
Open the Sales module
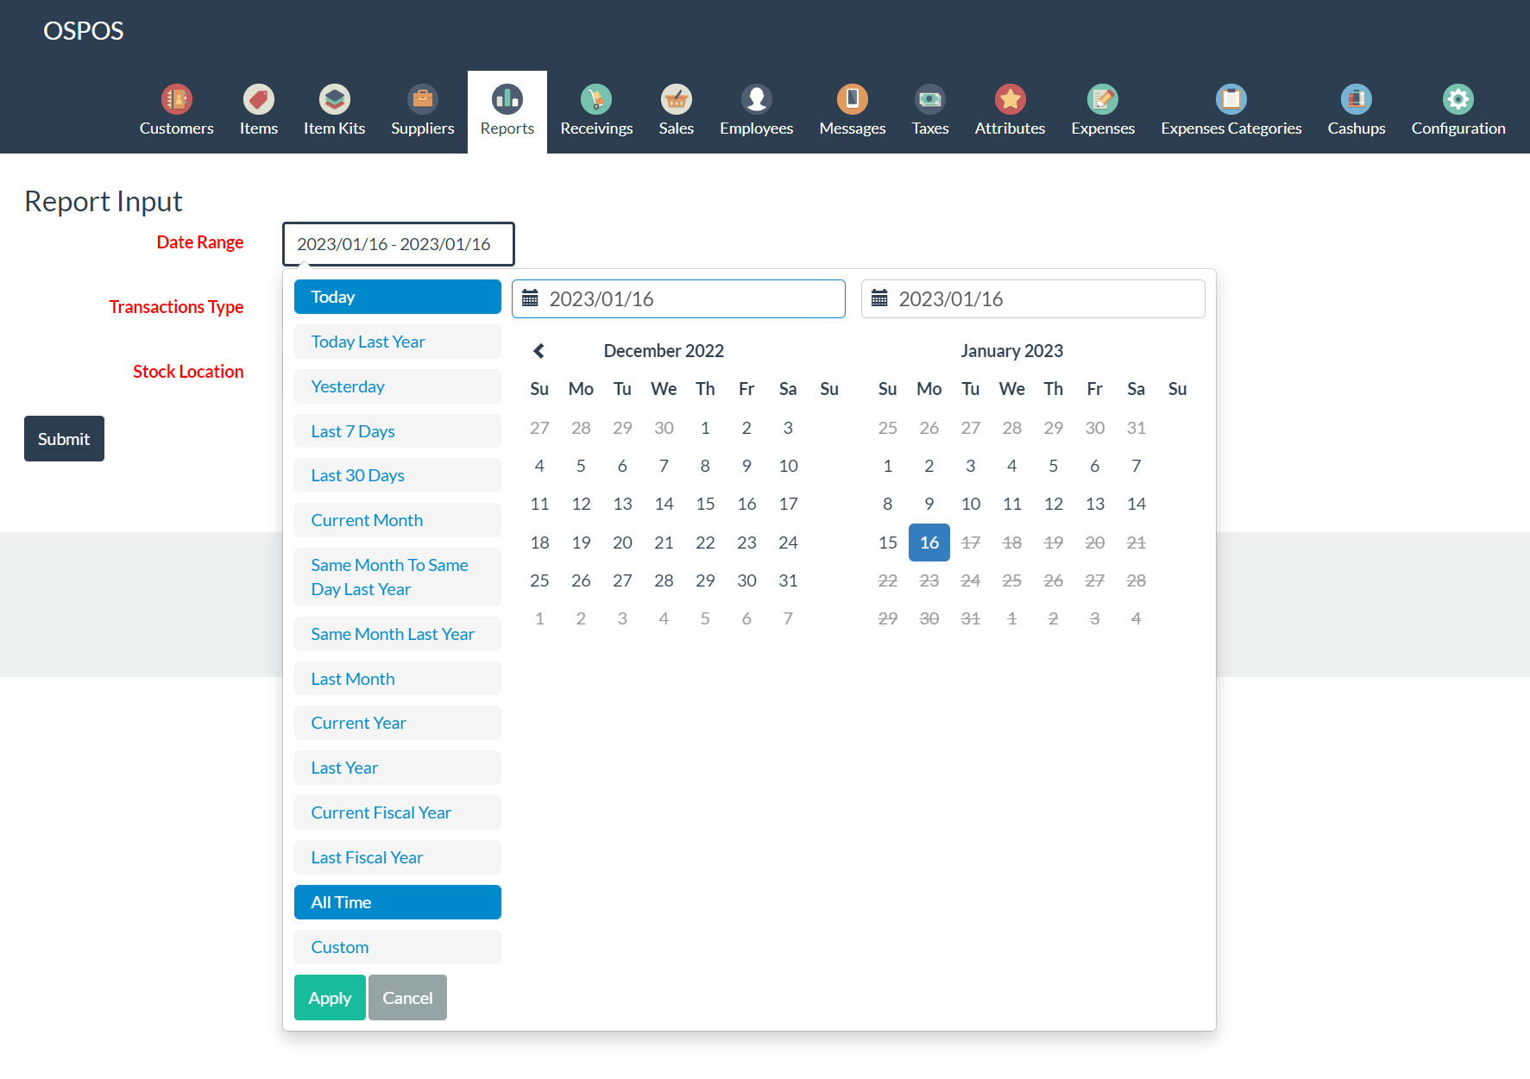pyautogui.click(x=677, y=110)
